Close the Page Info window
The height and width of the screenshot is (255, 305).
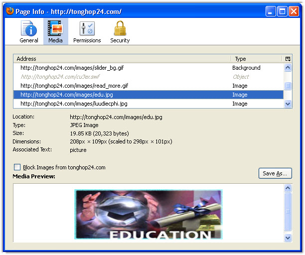tap(294, 11)
